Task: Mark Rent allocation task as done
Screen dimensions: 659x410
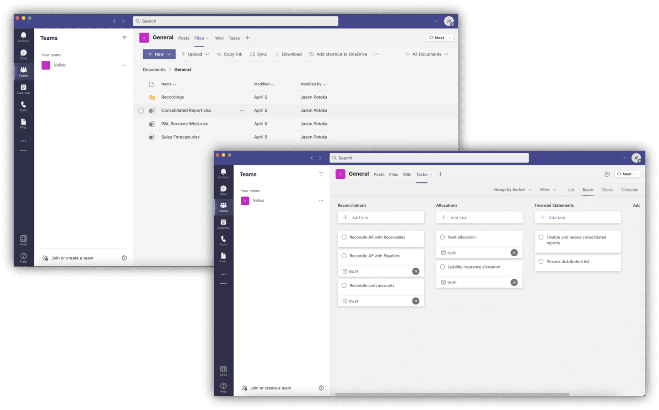Action: point(442,237)
